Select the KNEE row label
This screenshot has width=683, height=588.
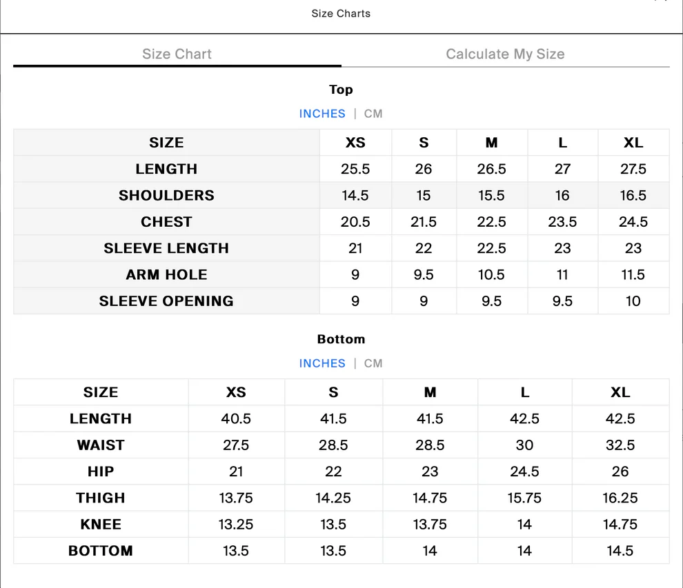(x=101, y=525)
